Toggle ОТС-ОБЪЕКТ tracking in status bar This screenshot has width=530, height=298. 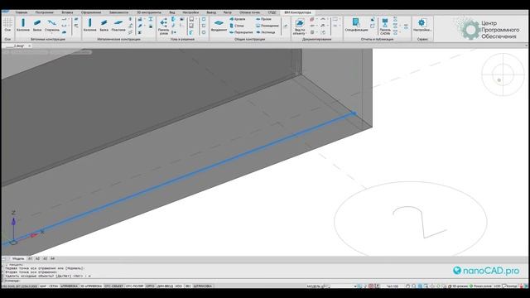(x=114, y=286)
